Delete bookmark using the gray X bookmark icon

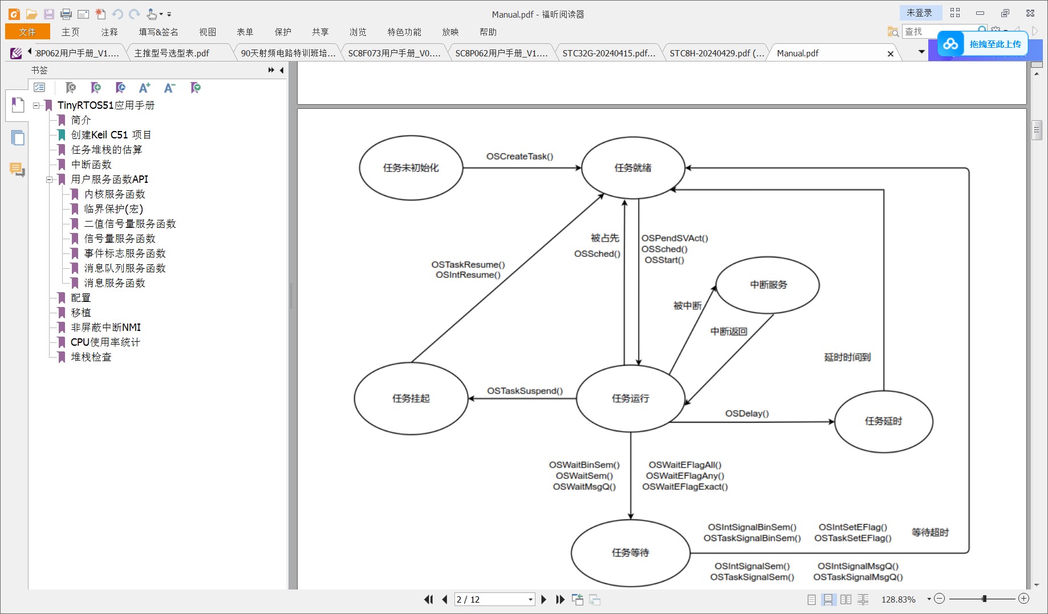[71, 88]
